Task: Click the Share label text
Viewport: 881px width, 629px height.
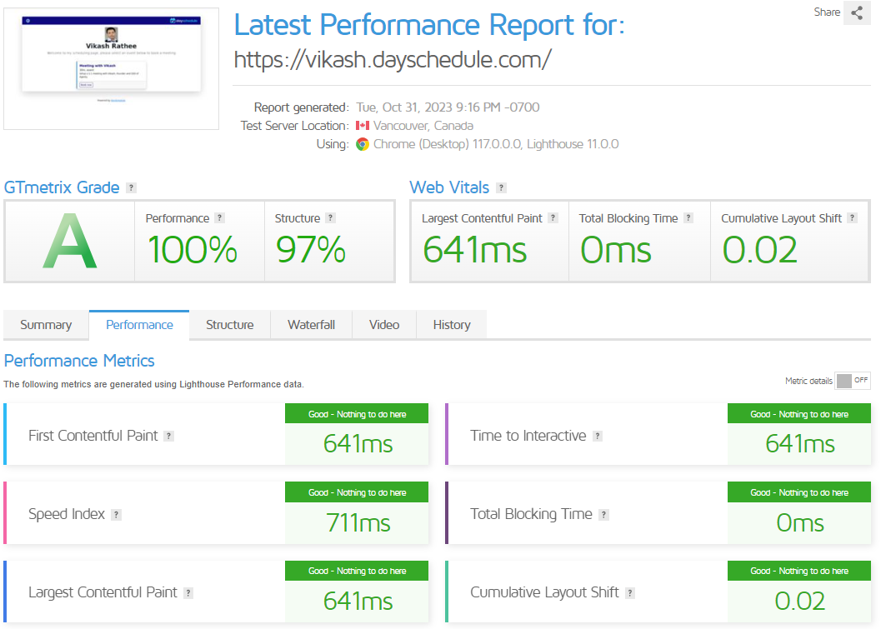Action: [827, 12]
